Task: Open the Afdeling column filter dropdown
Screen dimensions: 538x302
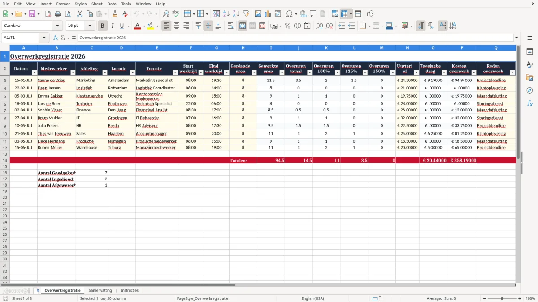Action: (x=105, y=72)
